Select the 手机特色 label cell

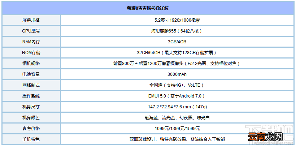31,139
